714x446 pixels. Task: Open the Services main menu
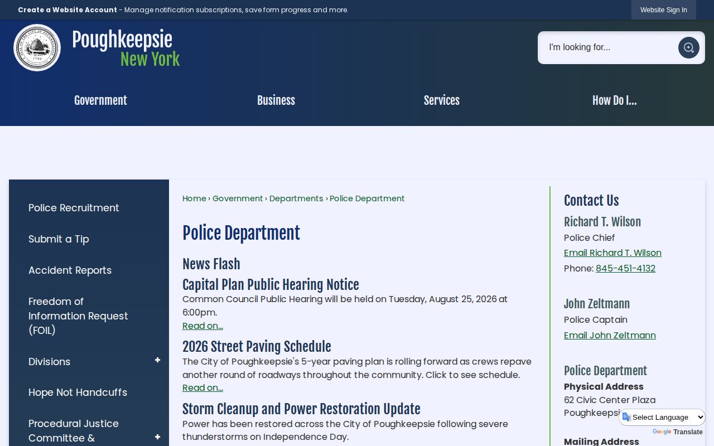pos(442,101)
